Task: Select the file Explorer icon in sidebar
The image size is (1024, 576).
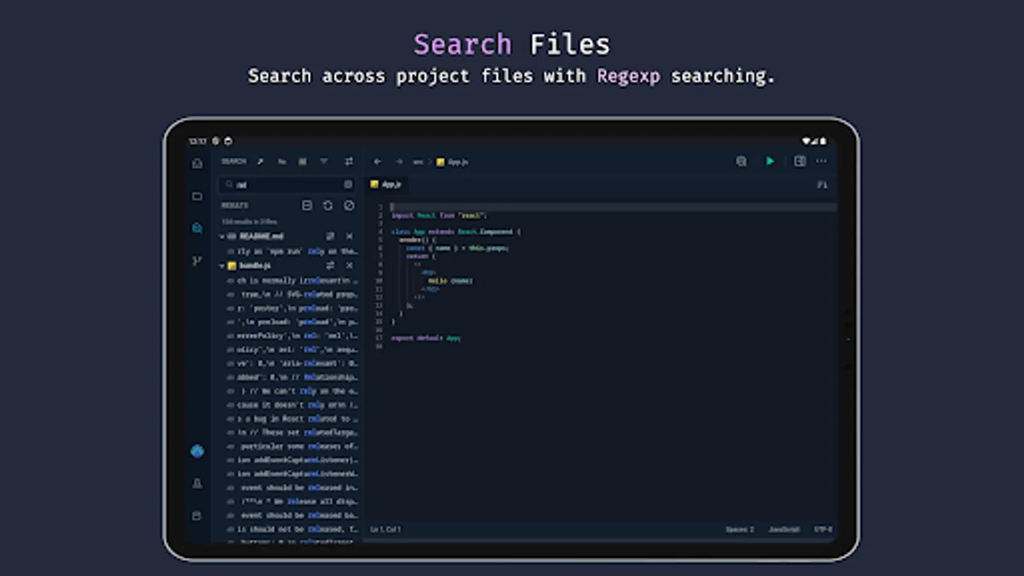Action: click(x=196, y=196)
